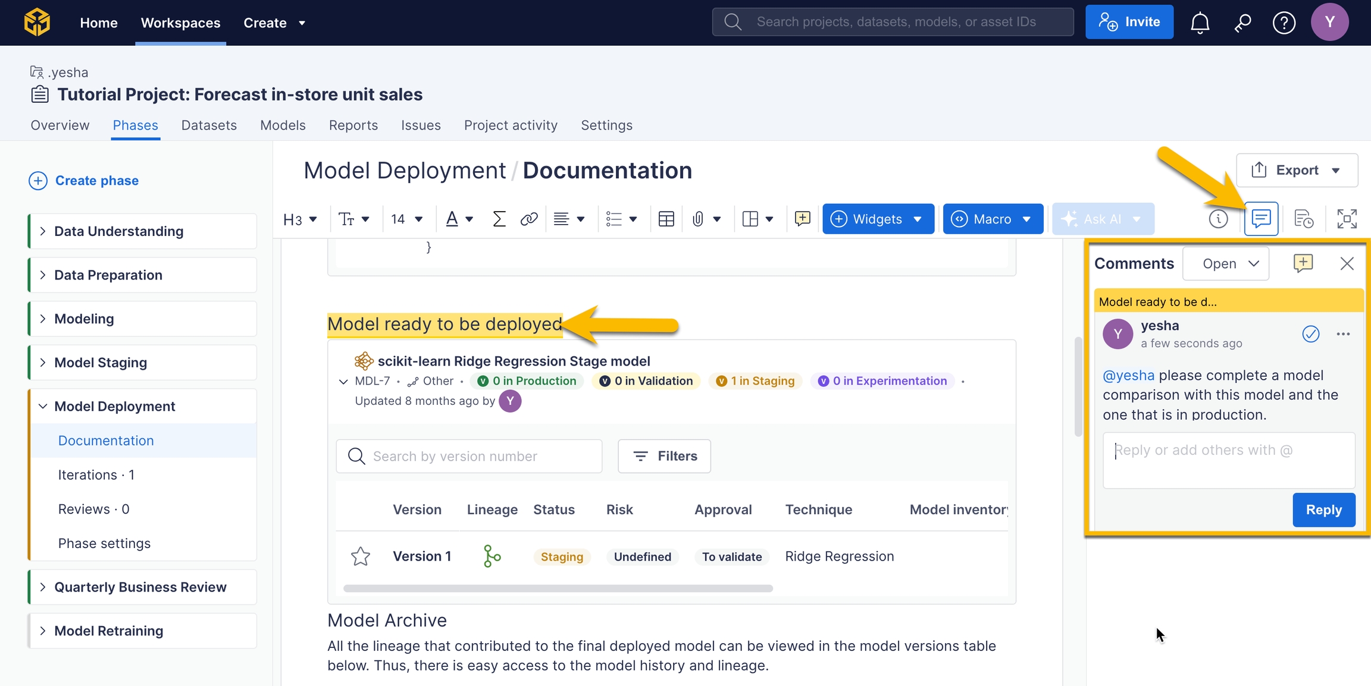Image resolution: width=1371 pixels, height=686 pixels.
Task: Click the versions table horizontal scrollbar
Action: click(558, 589)
